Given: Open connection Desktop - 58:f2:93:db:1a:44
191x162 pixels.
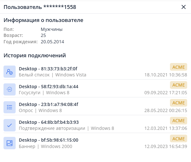Looking at the screenshot, I should [48, 87].
